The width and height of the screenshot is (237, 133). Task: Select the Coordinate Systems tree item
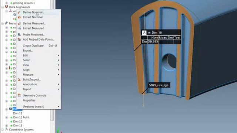point(21,130)
